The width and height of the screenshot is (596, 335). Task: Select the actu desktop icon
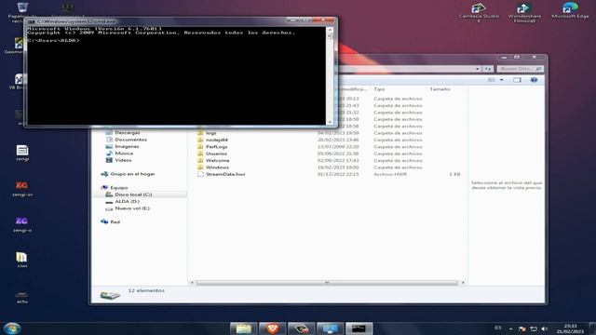pyautogui.click(x=22, y=297)
